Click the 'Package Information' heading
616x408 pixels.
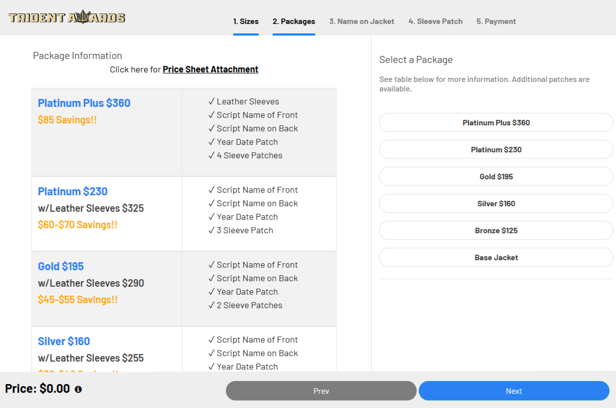click(77, 55)
